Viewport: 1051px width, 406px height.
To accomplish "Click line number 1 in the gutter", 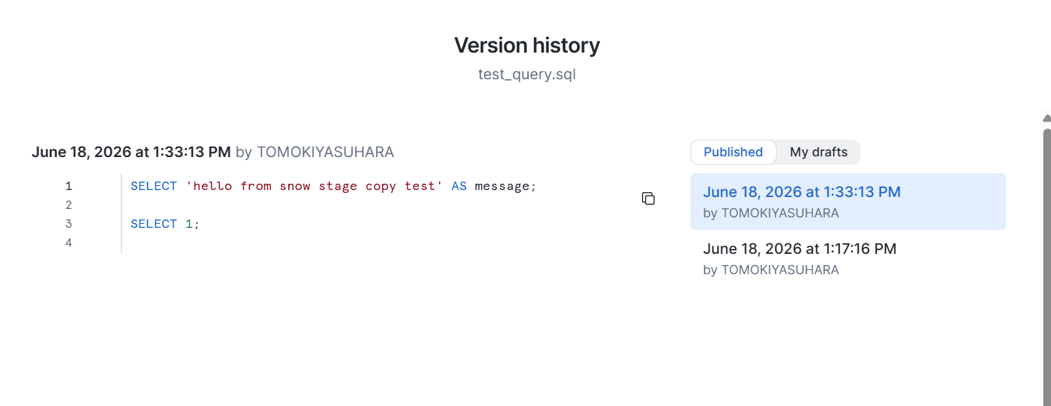I will click(69, 187).
